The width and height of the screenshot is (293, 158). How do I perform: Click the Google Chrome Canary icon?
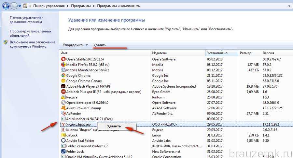[x=63, y=81]
